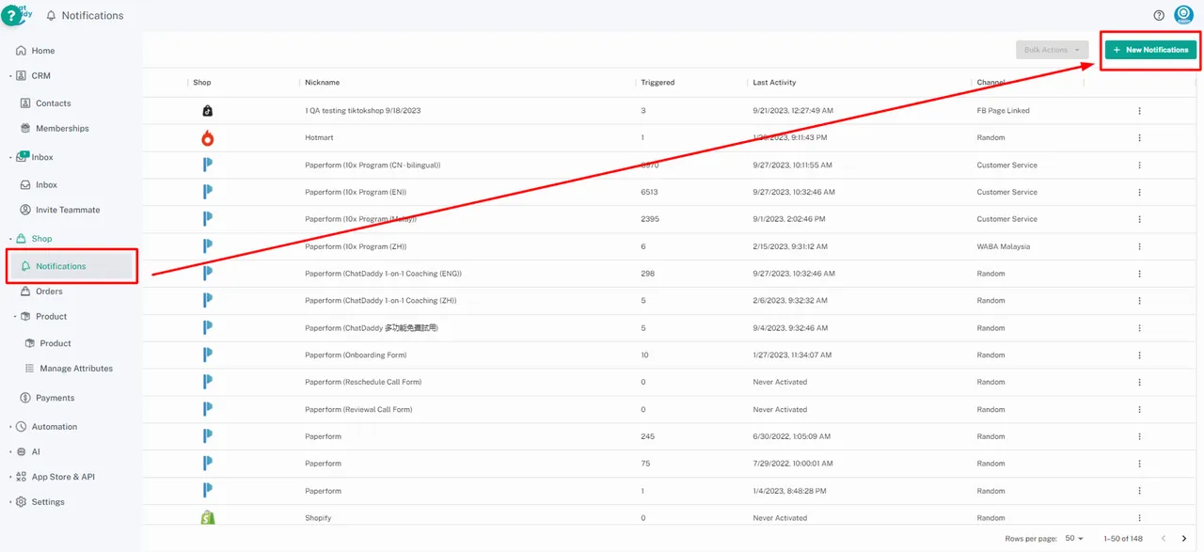Open Manage Attributes in sidebar
This screenshot has height=552, width=1204.
75,369
